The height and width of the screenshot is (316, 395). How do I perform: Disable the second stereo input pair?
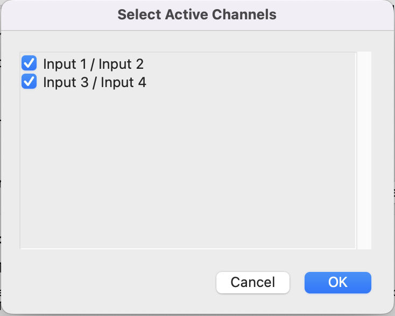29,81
